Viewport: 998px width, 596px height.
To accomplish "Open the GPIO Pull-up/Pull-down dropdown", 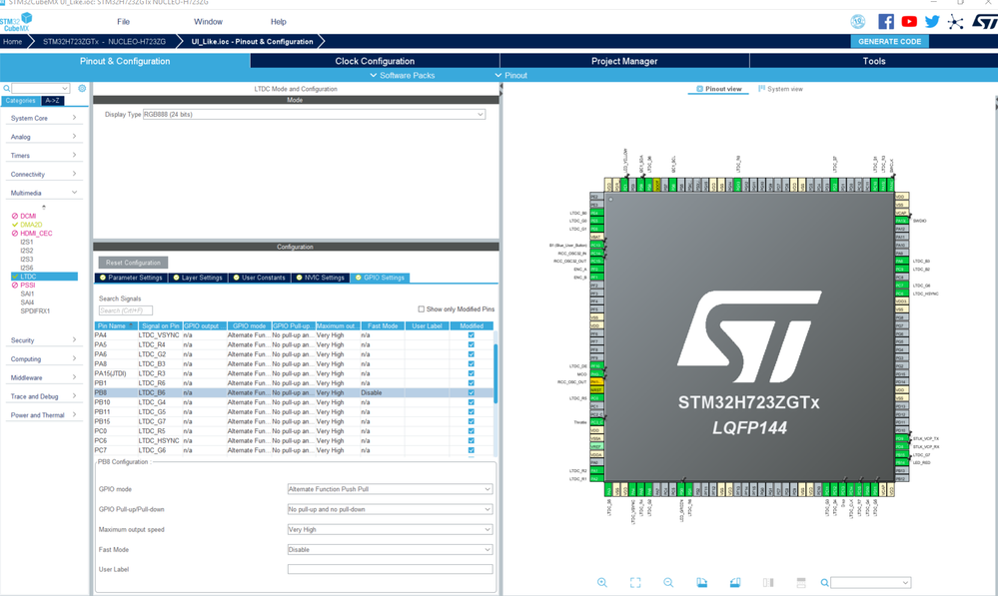I will pyautogui.click(x=390, y=509).
